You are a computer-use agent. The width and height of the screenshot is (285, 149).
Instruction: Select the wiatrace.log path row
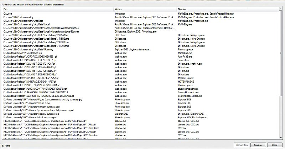pos(140,53)
